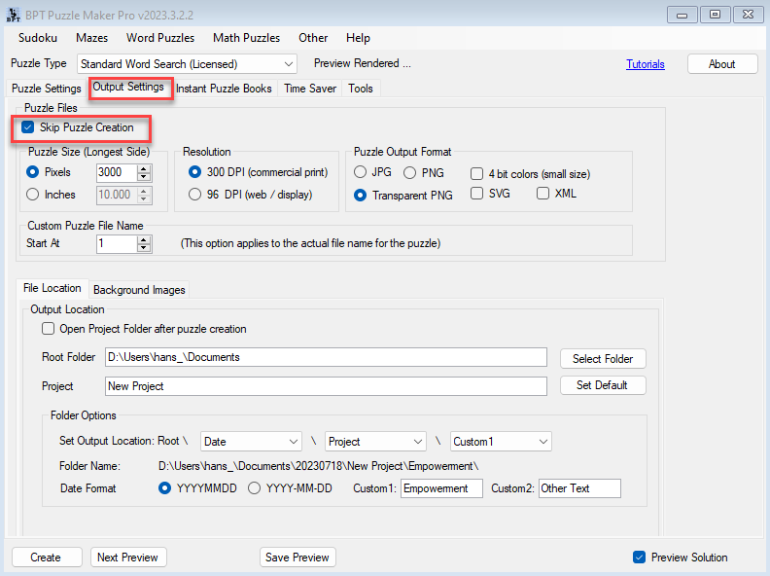Increase Puzzle Size pixels with up arrow
Viewport: 770px width, 576px height.
[145, 167]
